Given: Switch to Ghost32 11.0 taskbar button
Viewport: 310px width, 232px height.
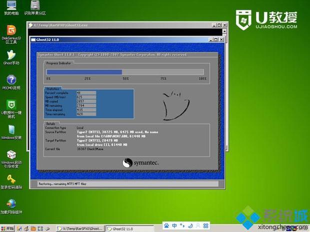Looking at the screenshot, I should 129,229.
